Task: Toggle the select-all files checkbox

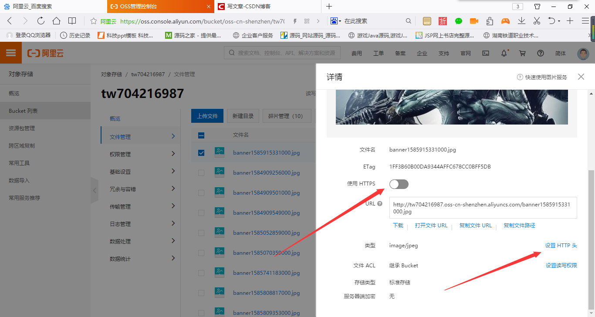Action: coord(201,135)
